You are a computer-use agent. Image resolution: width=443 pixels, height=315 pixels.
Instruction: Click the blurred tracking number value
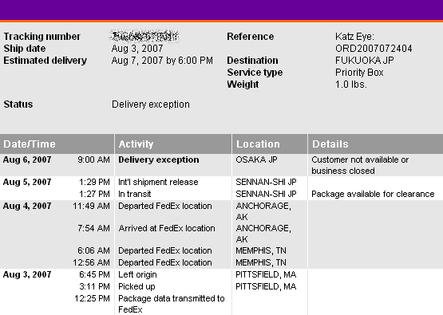144,36
